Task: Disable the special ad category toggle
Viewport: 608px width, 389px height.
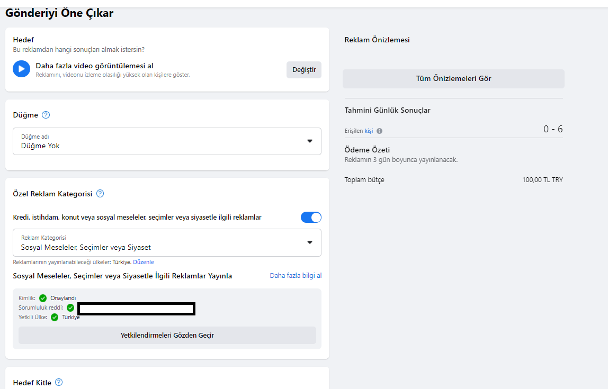Action: pyautogui.click(x=311, y=218)
